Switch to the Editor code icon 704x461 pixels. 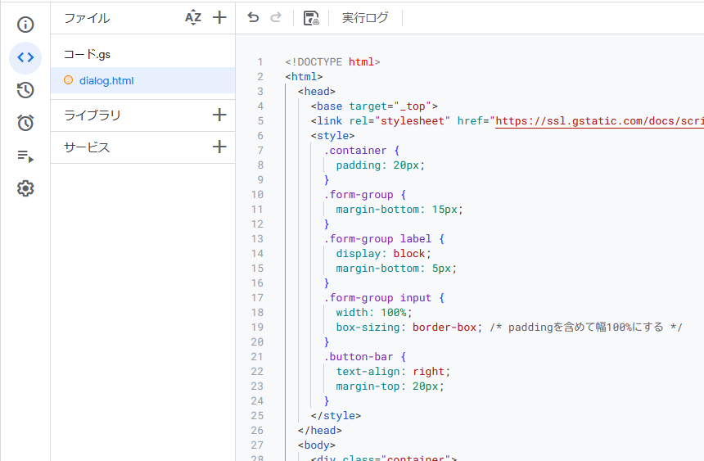(25, 57)
